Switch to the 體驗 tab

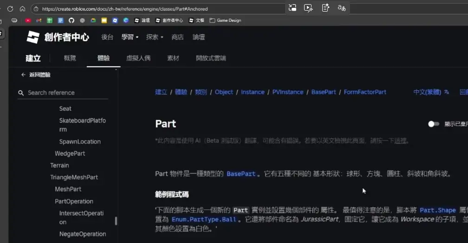(x=104, y=58)
